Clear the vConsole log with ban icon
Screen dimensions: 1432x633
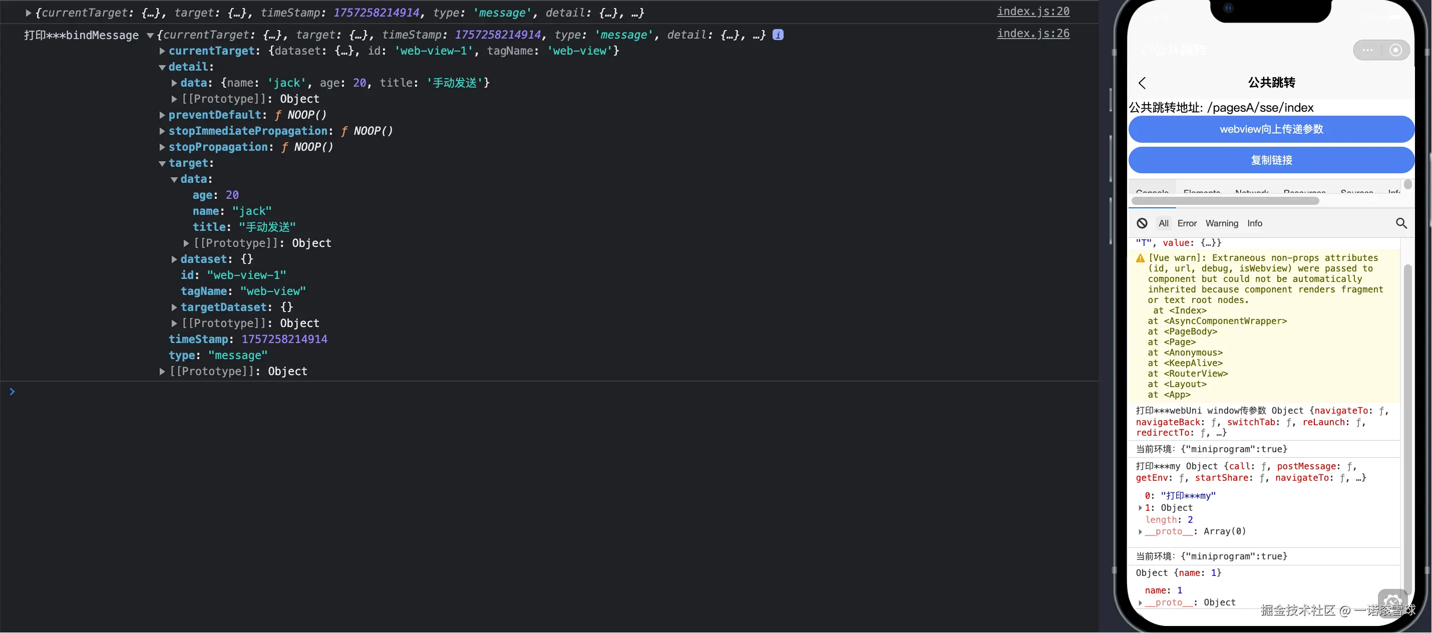coord(1142,223)
